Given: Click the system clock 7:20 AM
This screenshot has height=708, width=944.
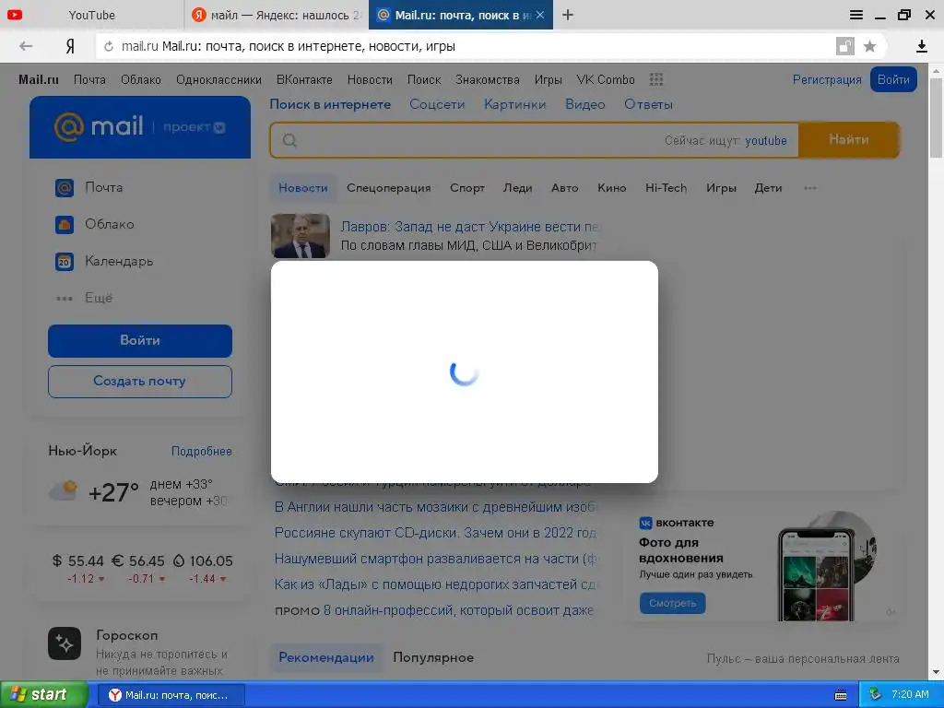Looking at the screenshot, I should pyautogui.click(x=910, y=695).
